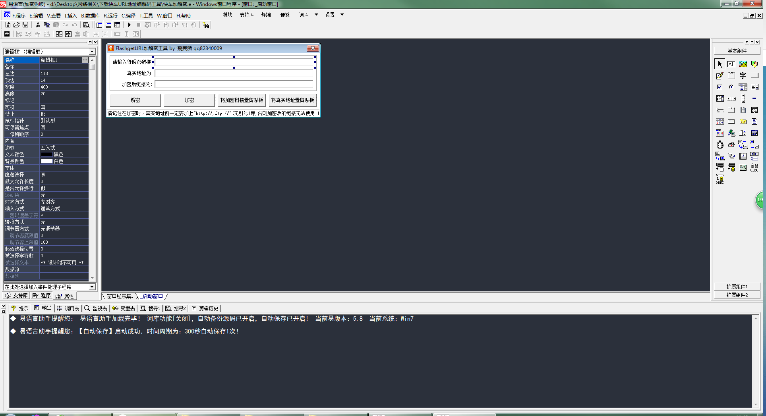Image resolution: width=766 pixels, height=416 pixels.
Task: Select the DIR directory box component icon
Action: [x=743, y=121]
